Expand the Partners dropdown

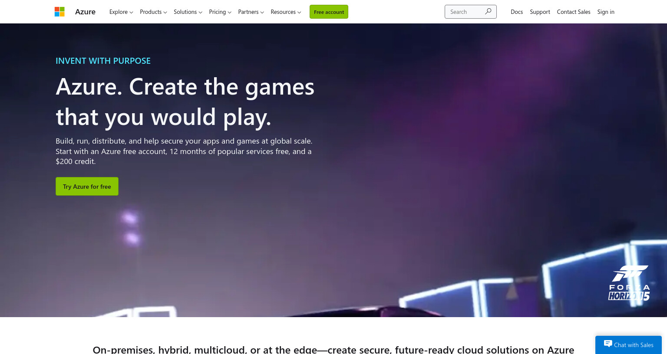(x=251, y=12)
